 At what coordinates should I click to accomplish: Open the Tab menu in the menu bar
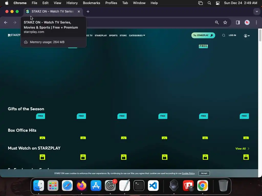[125, 3]
